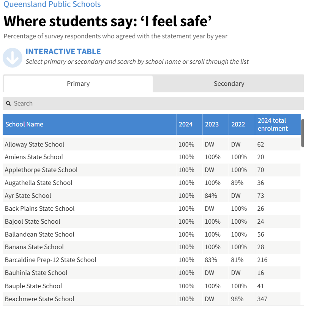Switch to the Secondary tab

coord(229,84)
